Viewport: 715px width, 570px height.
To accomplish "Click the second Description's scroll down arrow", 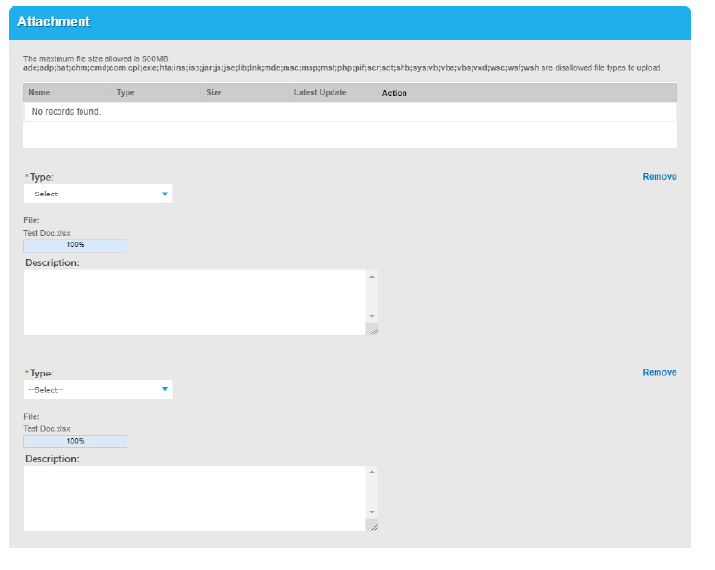I will (372, 512).
